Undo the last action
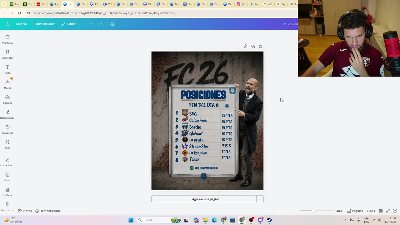The height and width of the screenshot is (225, 400). coord(91,24)
